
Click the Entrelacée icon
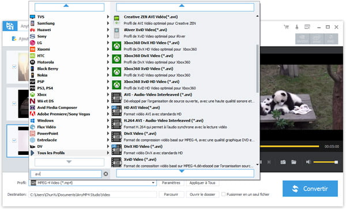(x=32, y=140)
